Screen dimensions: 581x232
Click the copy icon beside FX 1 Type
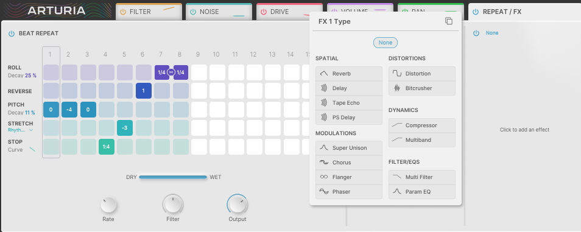point(449,21)
